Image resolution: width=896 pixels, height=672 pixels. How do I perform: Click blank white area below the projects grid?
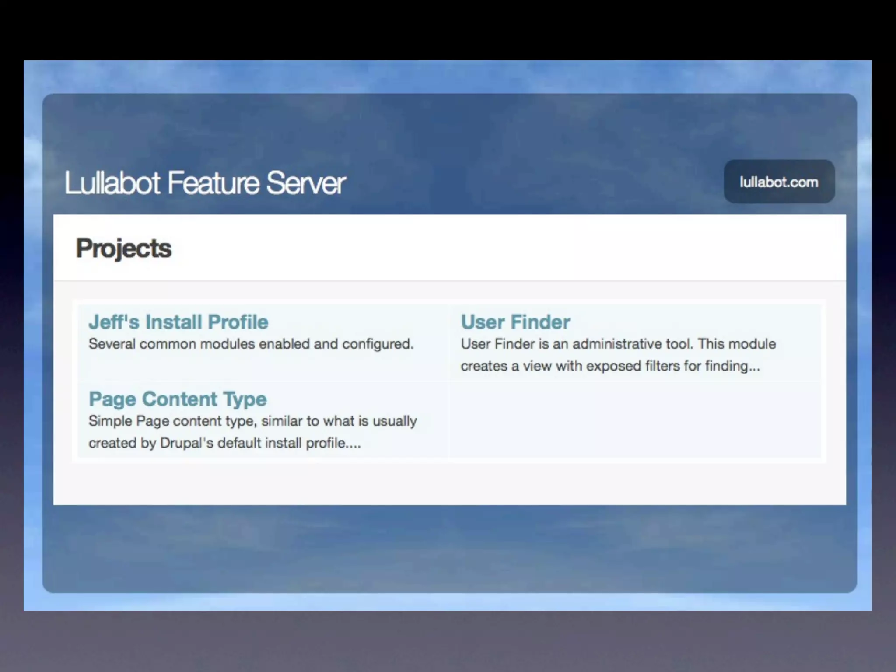[x=449, y=483]
